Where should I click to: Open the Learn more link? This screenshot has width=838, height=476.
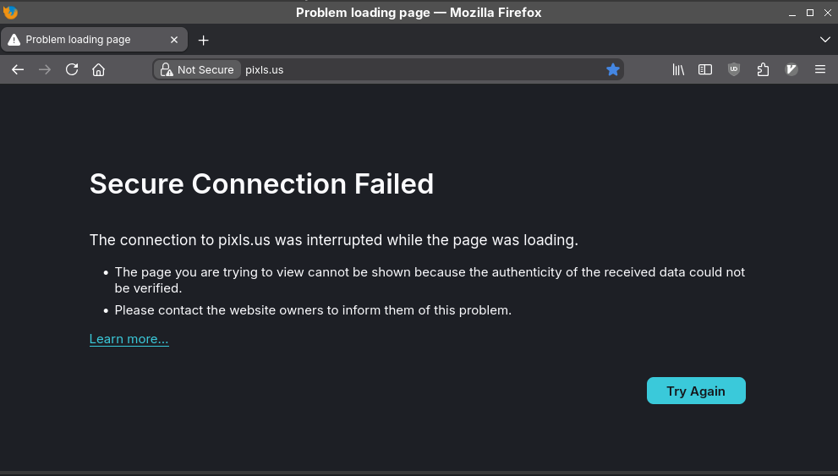[x=129, y=339]
